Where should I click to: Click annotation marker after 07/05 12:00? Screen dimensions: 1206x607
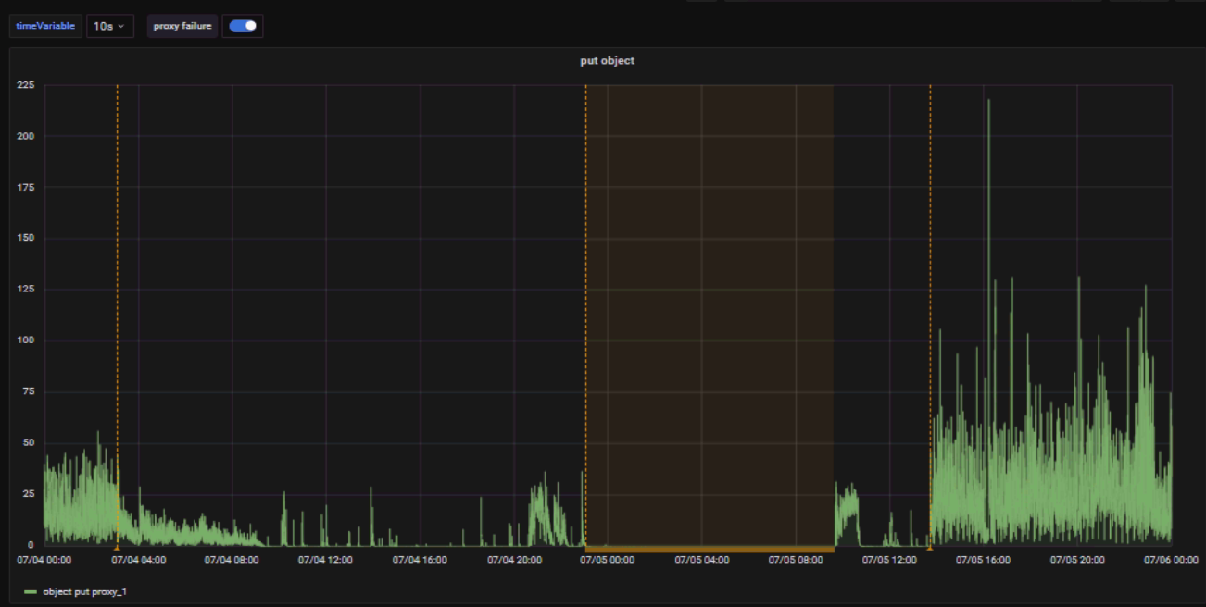point(930,548)
